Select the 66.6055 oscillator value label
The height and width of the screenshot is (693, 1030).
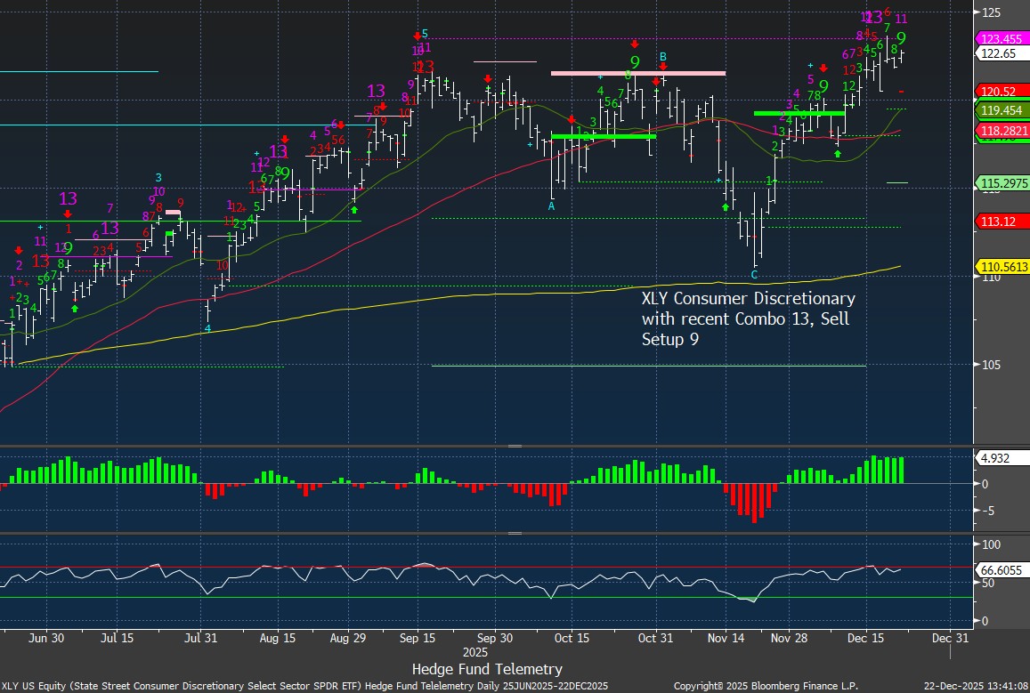click(1001, 568)
